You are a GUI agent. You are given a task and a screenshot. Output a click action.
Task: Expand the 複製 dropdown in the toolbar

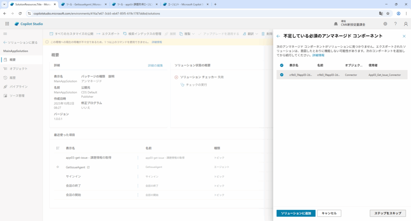(x=193, y=34)
